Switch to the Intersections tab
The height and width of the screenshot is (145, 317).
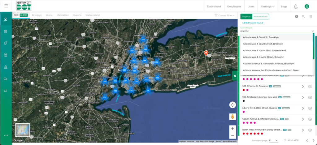(x=260, y=16)
